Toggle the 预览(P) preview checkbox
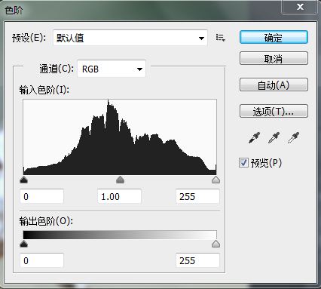This screenshot has width=321, height=289. [x=243, y=163]
